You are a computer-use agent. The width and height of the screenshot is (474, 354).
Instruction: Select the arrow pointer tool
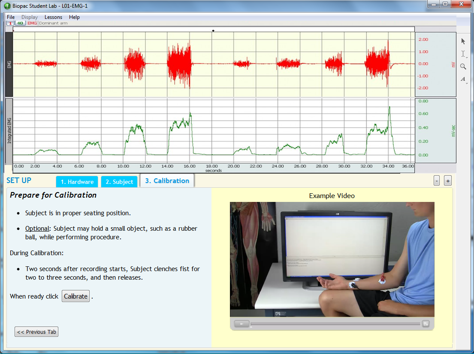pos(463,41)
